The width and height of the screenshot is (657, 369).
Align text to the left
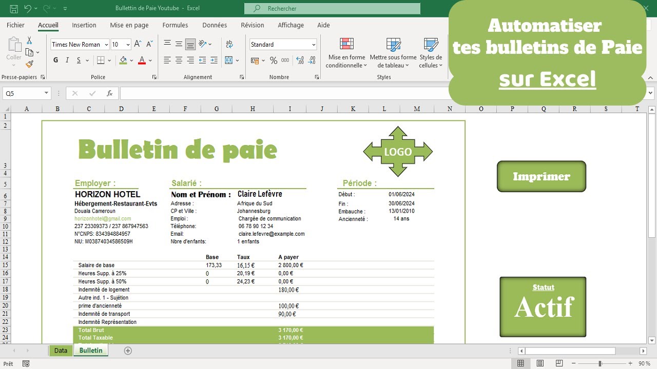(167, 60)
